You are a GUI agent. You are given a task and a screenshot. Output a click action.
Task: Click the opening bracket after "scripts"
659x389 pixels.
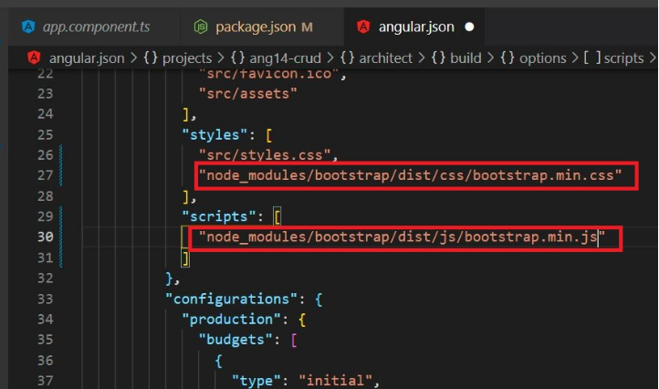coord(277,216)
